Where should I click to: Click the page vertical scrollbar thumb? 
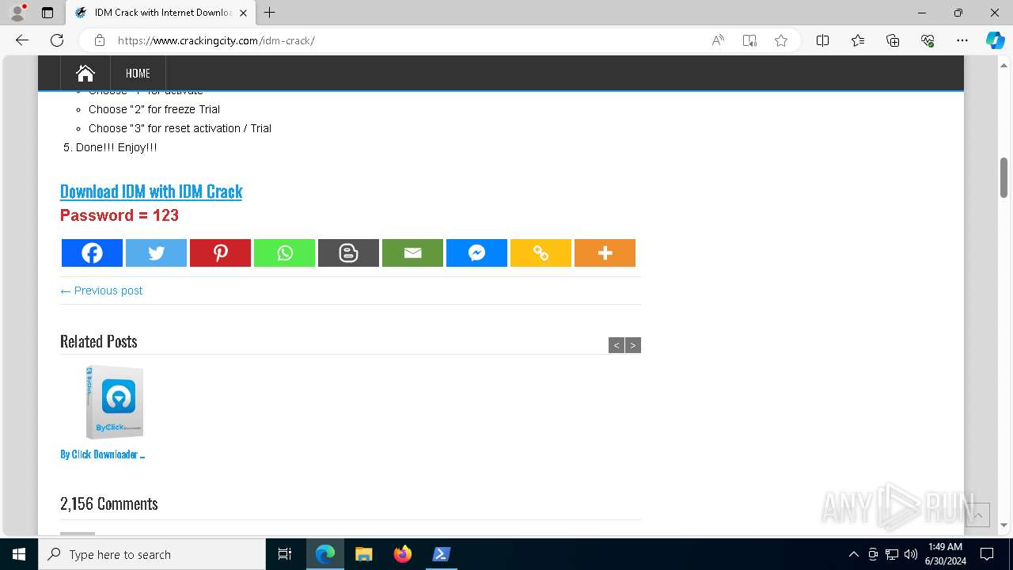click(1004, 177)
